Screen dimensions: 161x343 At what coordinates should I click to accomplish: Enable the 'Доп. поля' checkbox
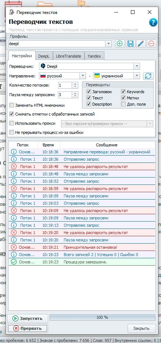point(124,104)
